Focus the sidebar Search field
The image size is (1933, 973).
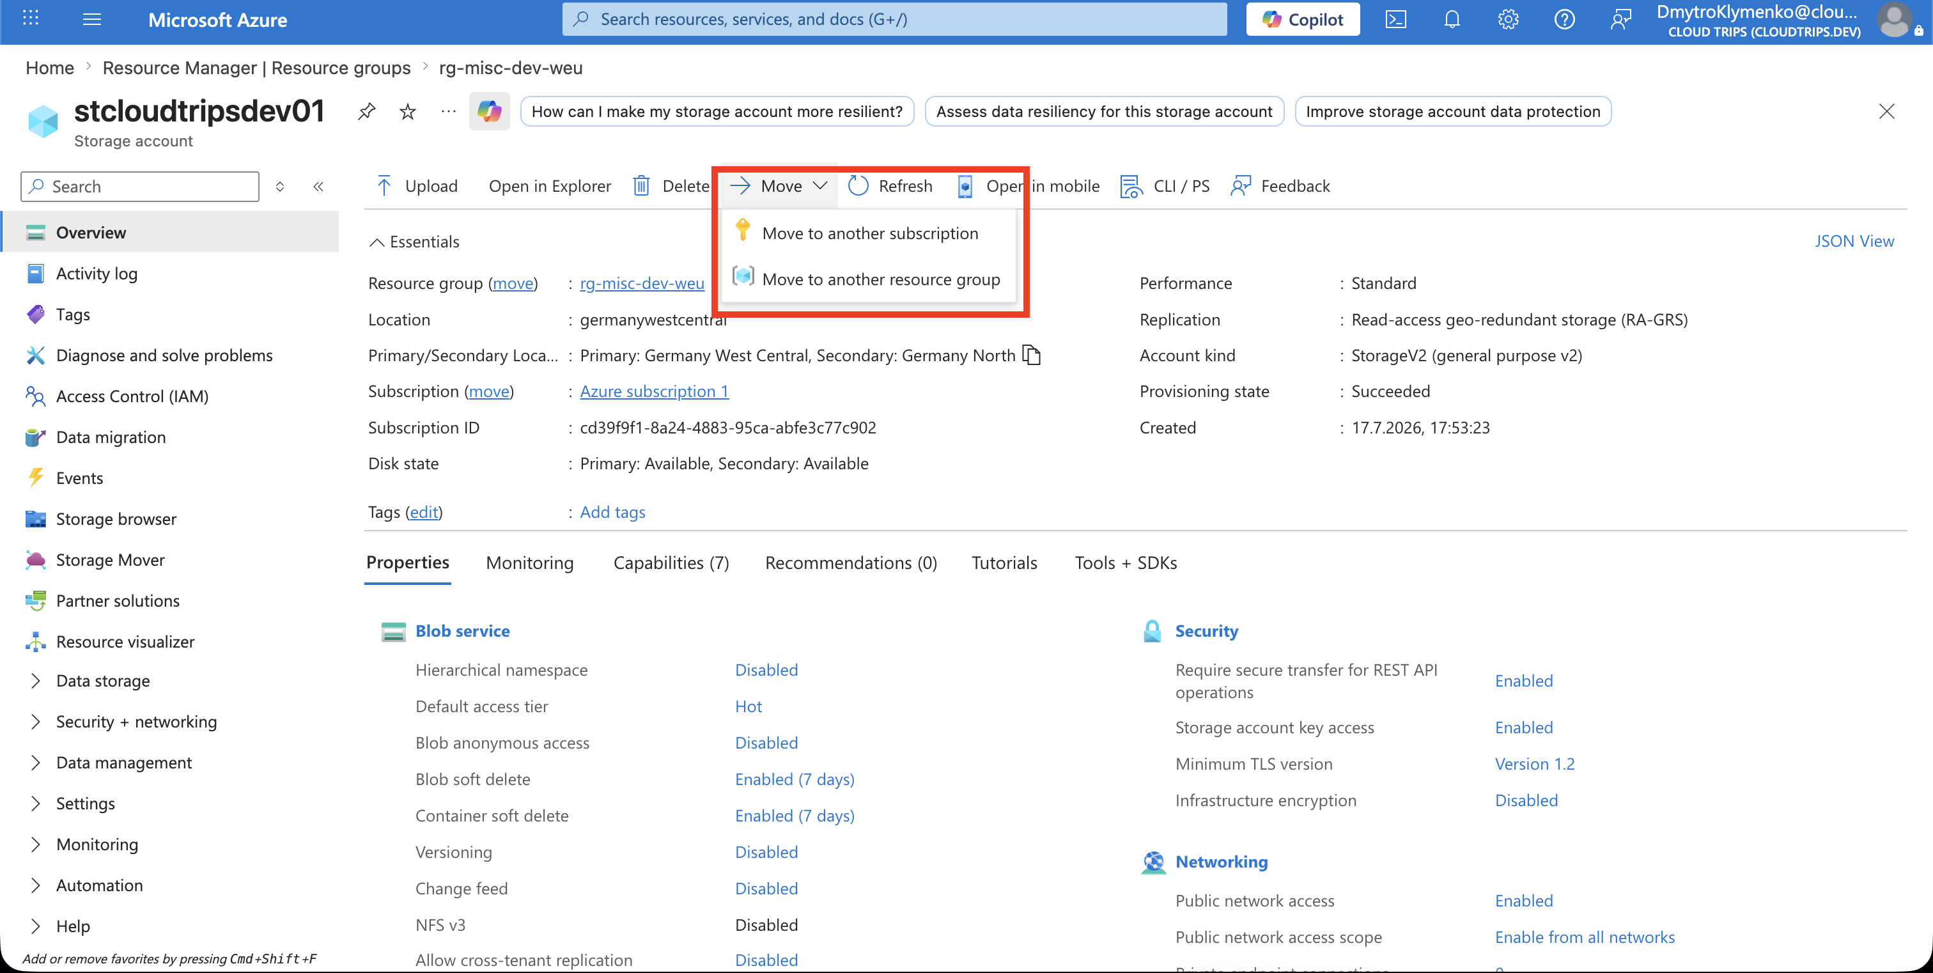pos(141,186)
